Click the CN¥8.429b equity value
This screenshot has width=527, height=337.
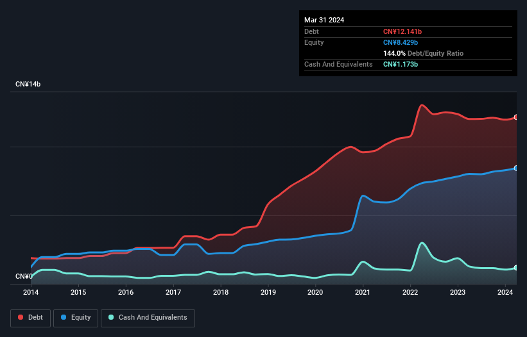(x=401, y=42)
